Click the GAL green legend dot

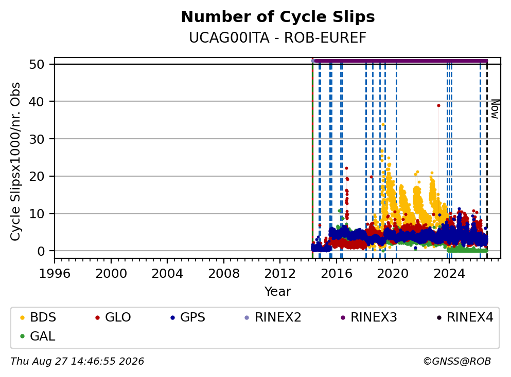[22, 336]
